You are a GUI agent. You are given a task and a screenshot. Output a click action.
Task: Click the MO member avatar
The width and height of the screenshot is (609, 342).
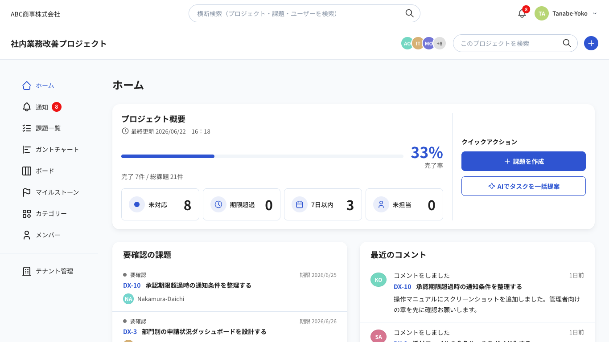(428, 43)
